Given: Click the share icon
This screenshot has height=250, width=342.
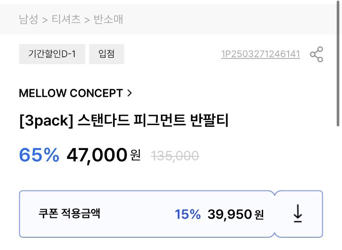Looking at the screenshot, I should pos(316,55).
